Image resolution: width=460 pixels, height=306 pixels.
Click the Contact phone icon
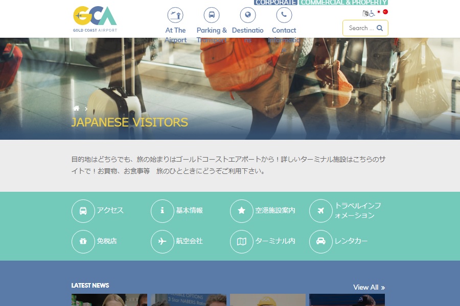tap(284, 15)
